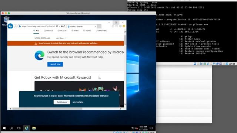
Task: Click the greyed forward navigation arrow
Action: [x=16, y=26]
